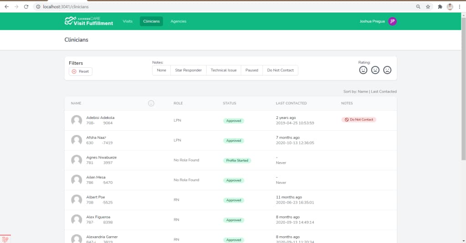Click Approved status for Albert Poe
466x243 pixels.
pyautogui.click(x=233, y=200)
